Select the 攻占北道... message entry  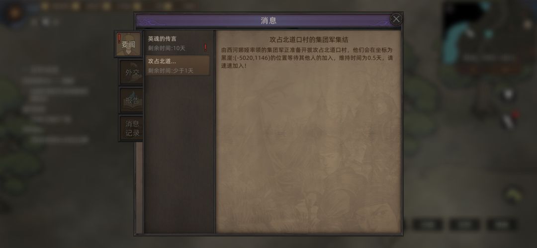click(x=178, y=66)
